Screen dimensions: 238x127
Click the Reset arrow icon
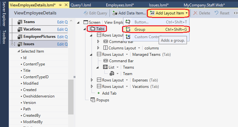tap(216, 13)
